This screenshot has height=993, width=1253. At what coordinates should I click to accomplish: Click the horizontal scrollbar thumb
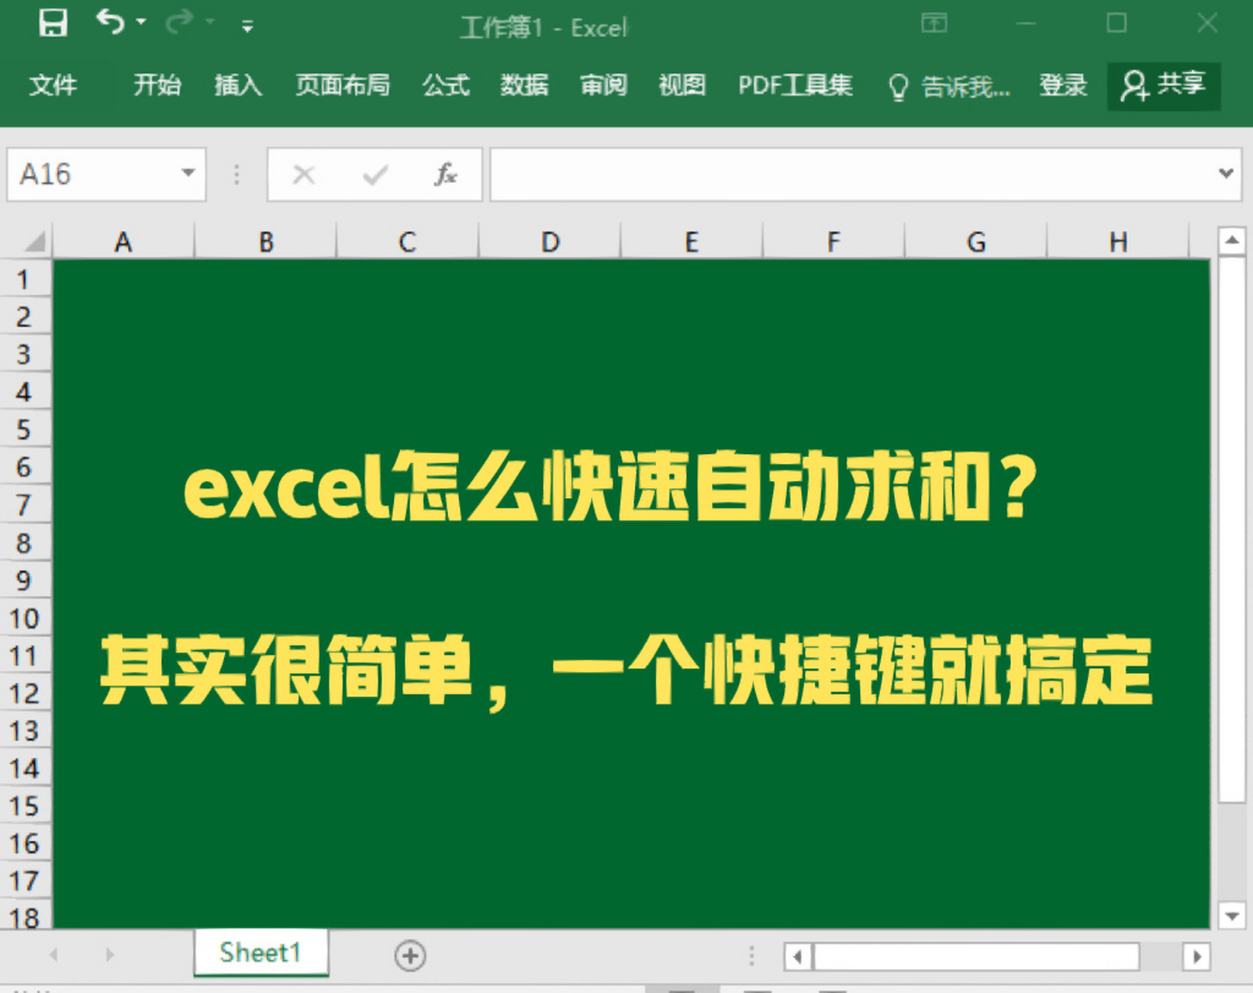tap(976, 957)
